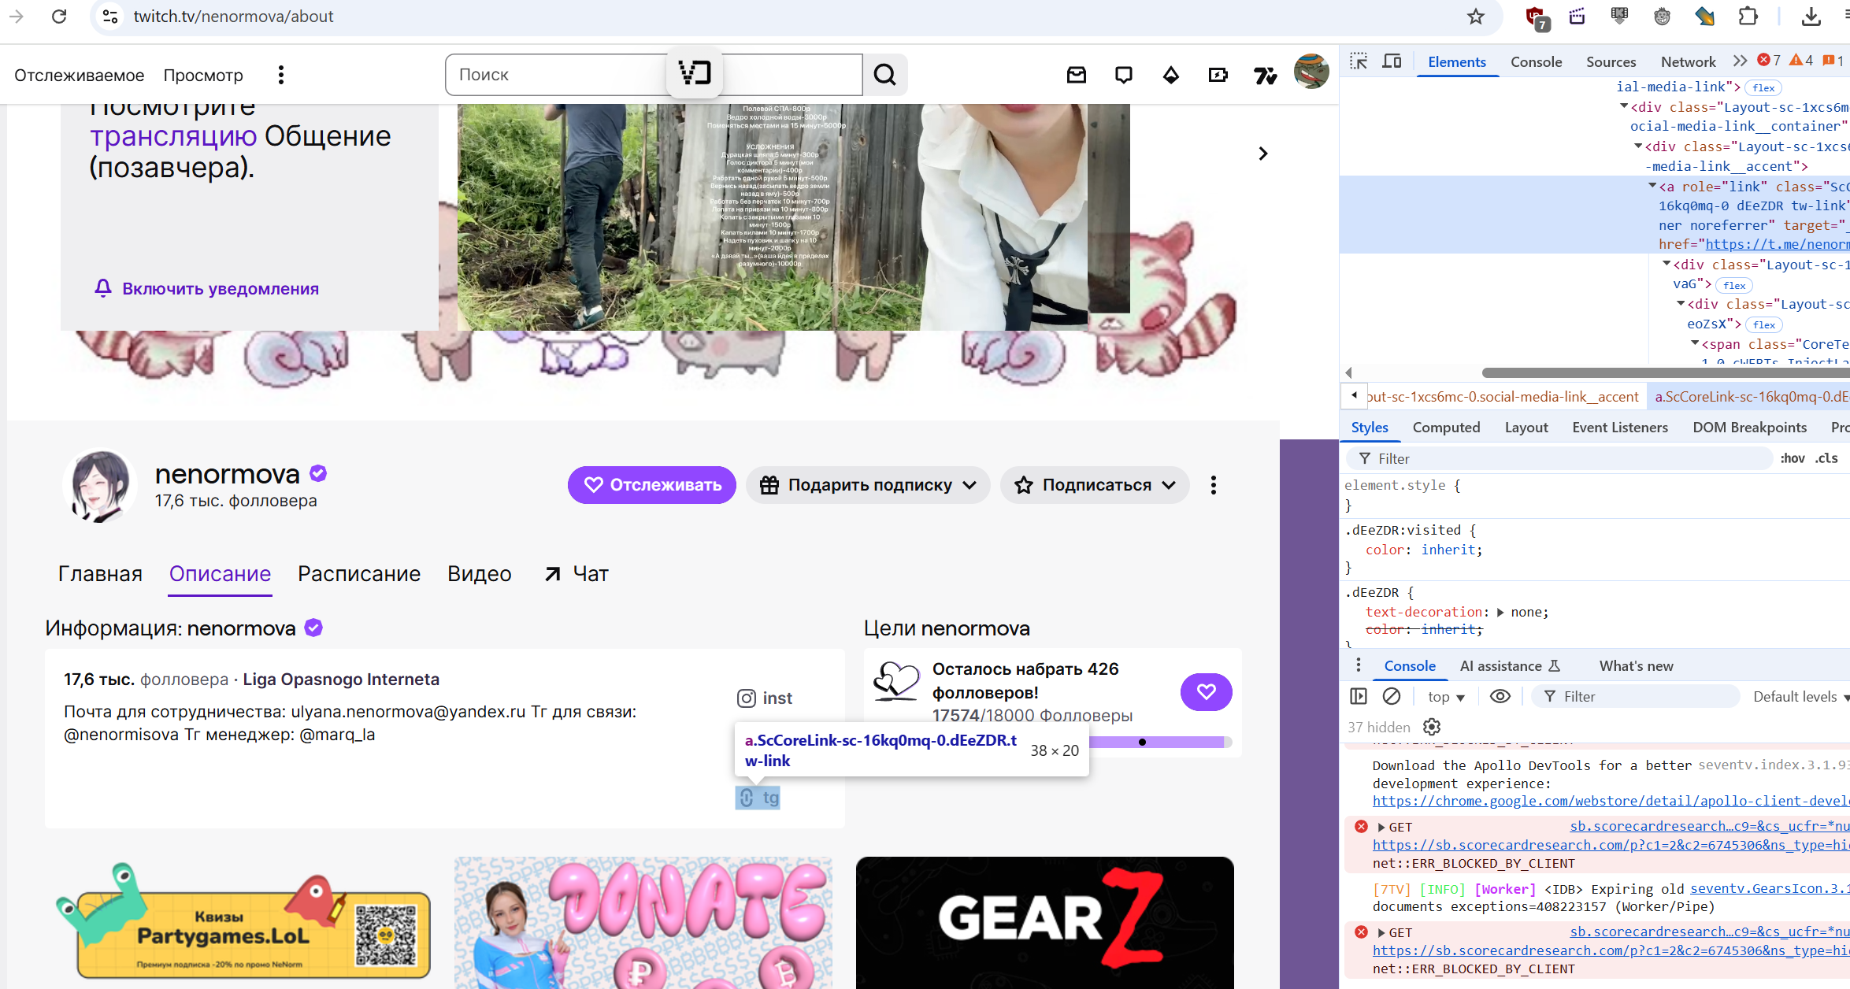Open Twitch bits diamond icon

point(1171,75)
